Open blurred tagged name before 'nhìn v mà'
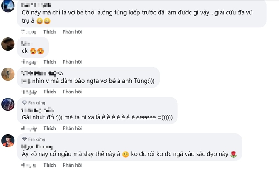 point(26,81)
